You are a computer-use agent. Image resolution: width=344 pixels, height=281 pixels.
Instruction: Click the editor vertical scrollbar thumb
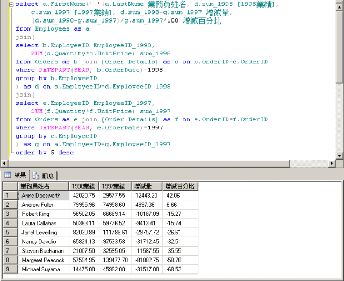click(339, 47)
